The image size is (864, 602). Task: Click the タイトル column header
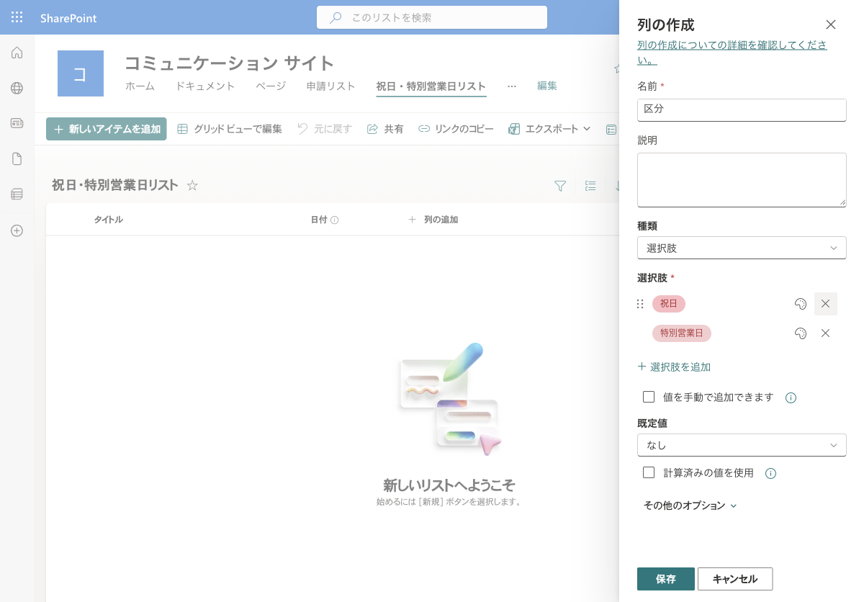(x=108, y=220)
